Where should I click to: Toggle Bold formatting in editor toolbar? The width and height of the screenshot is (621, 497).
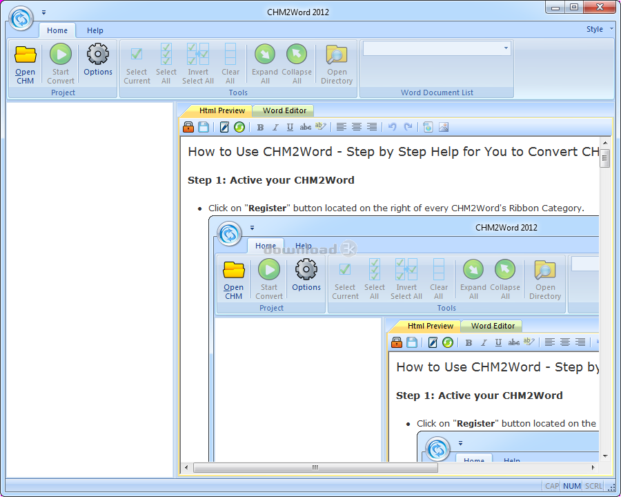coord(260,127)
